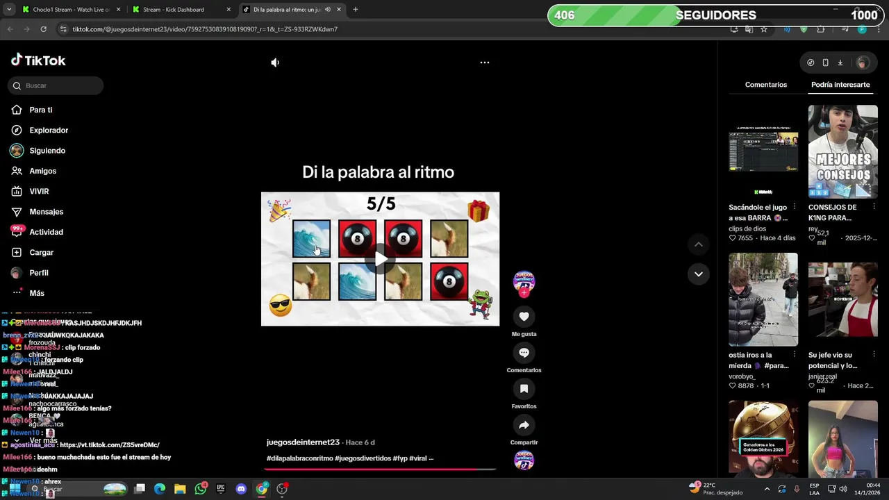Expand the Más sidebar menu
Viewport: 889px width, 500px height.
(x=37, y=293)
